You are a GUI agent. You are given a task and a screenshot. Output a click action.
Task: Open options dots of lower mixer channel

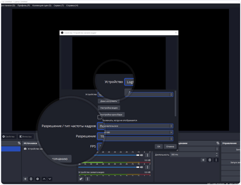tap(148, 167)
